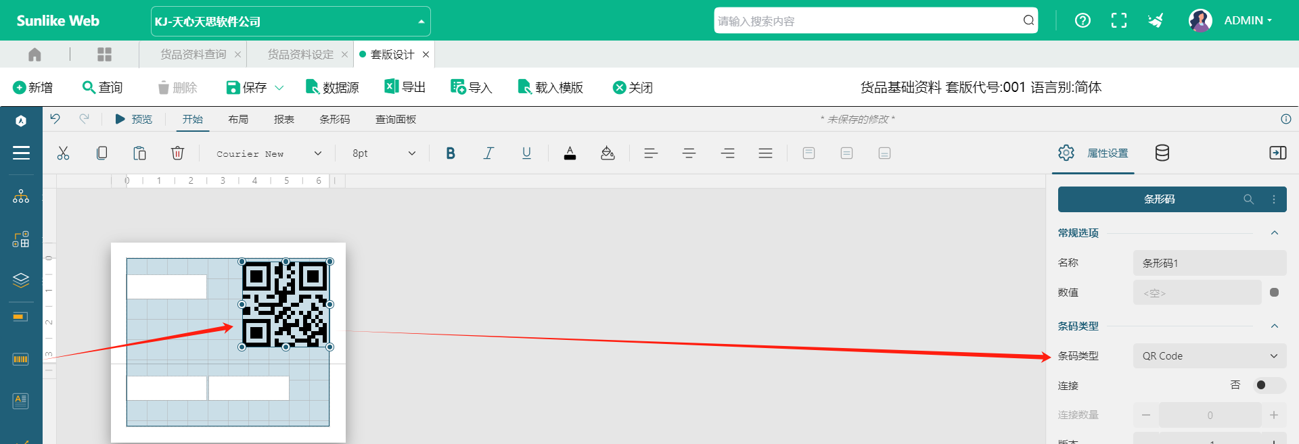The image size is (1299, 444).
Task: Open the 货品资料设定 tab
Action: click(x=300, y=54)
